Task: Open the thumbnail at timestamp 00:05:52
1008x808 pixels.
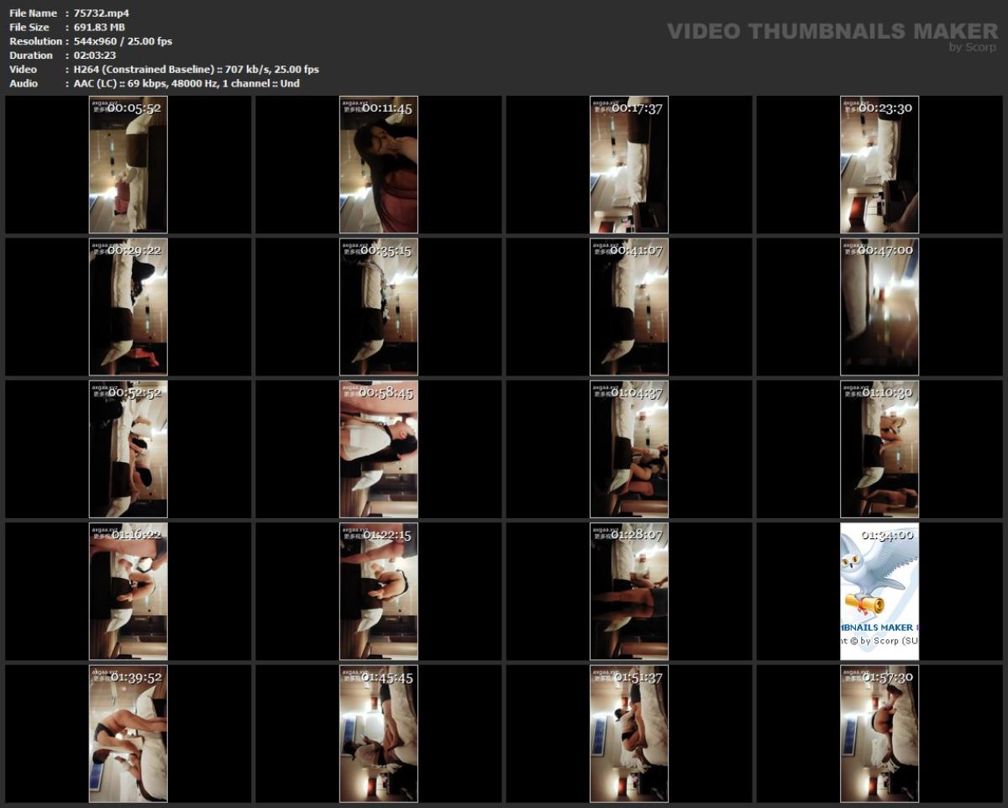Action: (128, 165)
